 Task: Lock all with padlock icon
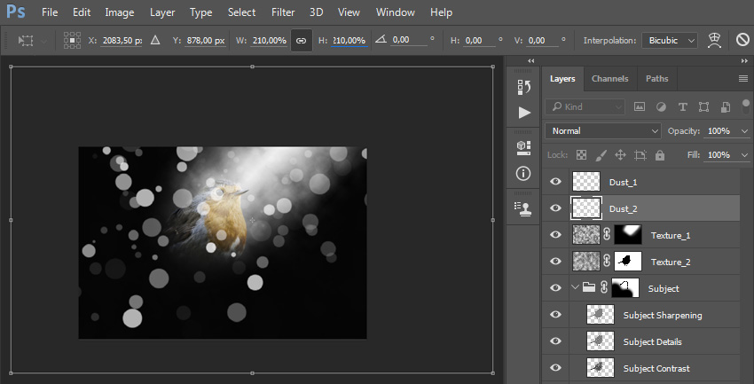pyautogui.click(x=660, y=155)
